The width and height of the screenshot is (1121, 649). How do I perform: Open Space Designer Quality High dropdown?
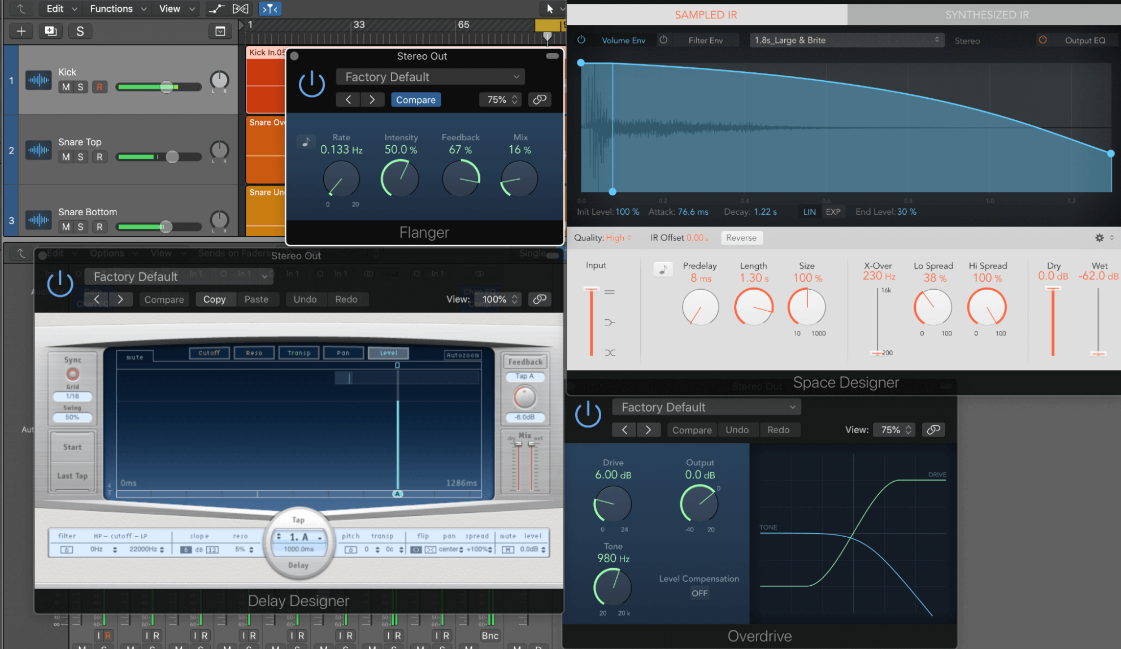point(618,238)
